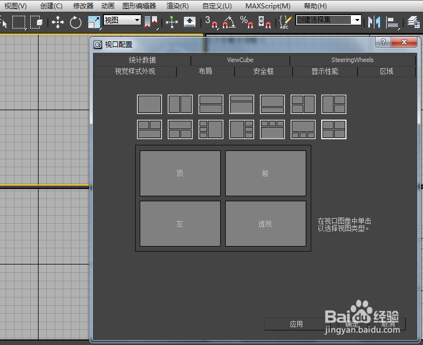This screenshot has width=423, height=345.
Task: Open the 创建选择集 named selection dropdown
Action: (x=329, y=20)
